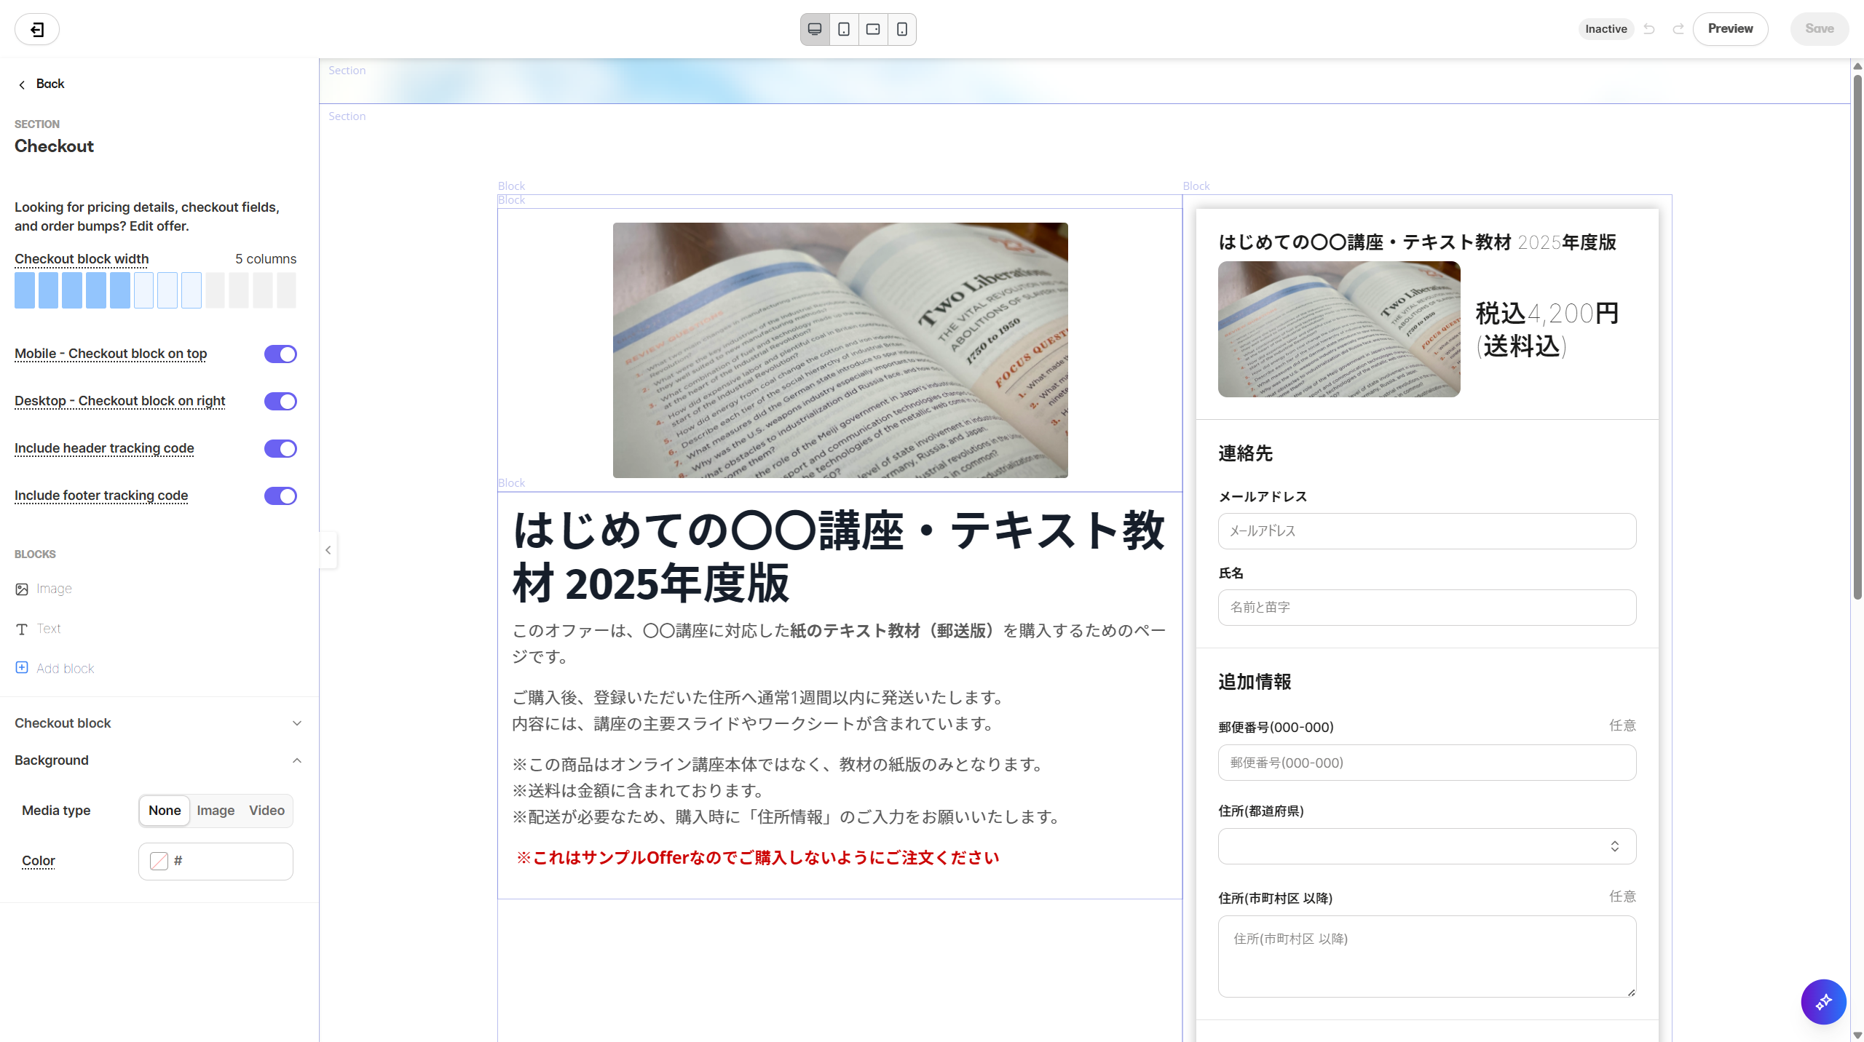Viewport: 1864px width, 1042px height.
Task: Collapse the left sidebar panel arrow
Action: (x=328, y=550)
